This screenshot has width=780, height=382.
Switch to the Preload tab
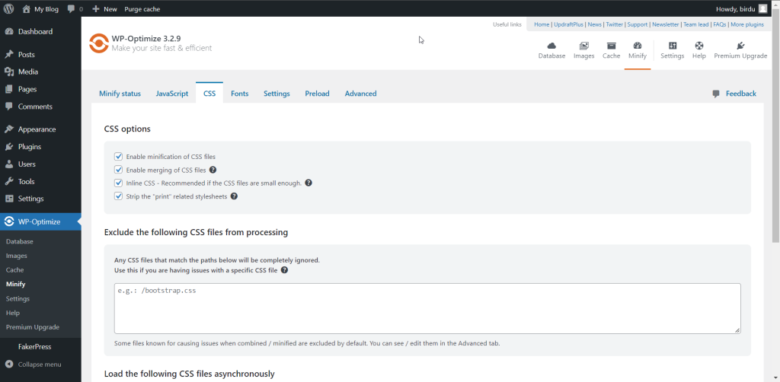coord(318,94)
